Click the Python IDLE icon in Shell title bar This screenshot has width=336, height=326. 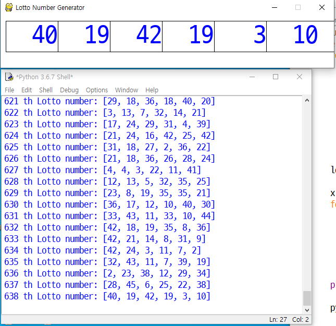[x=9, y=77]
